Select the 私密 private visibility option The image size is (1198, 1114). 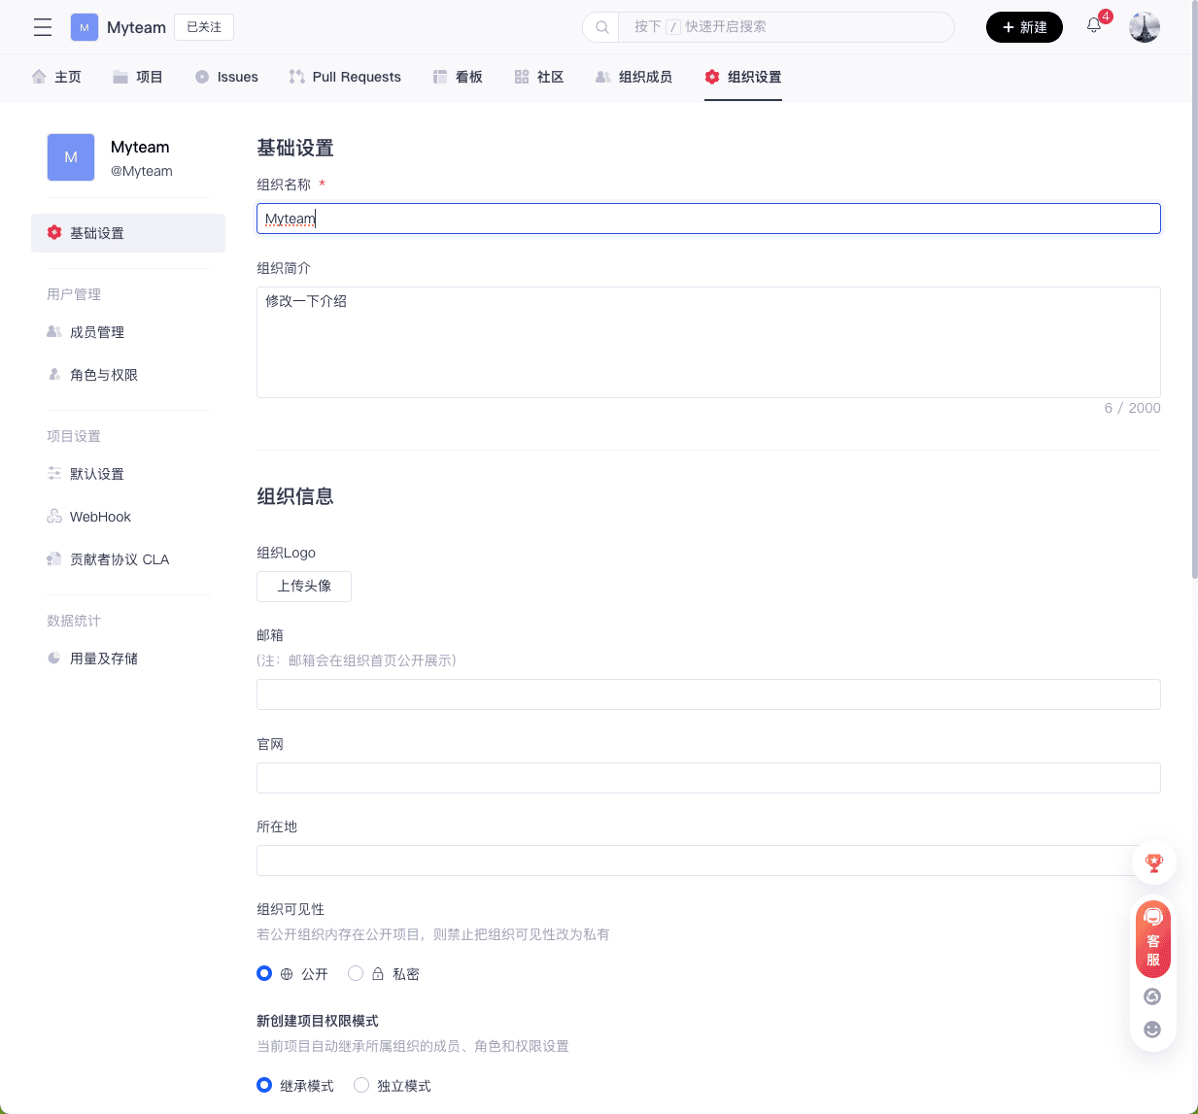[356, 973]
